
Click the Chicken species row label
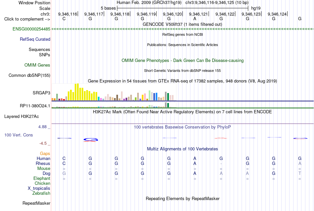[x=42, y=184]
